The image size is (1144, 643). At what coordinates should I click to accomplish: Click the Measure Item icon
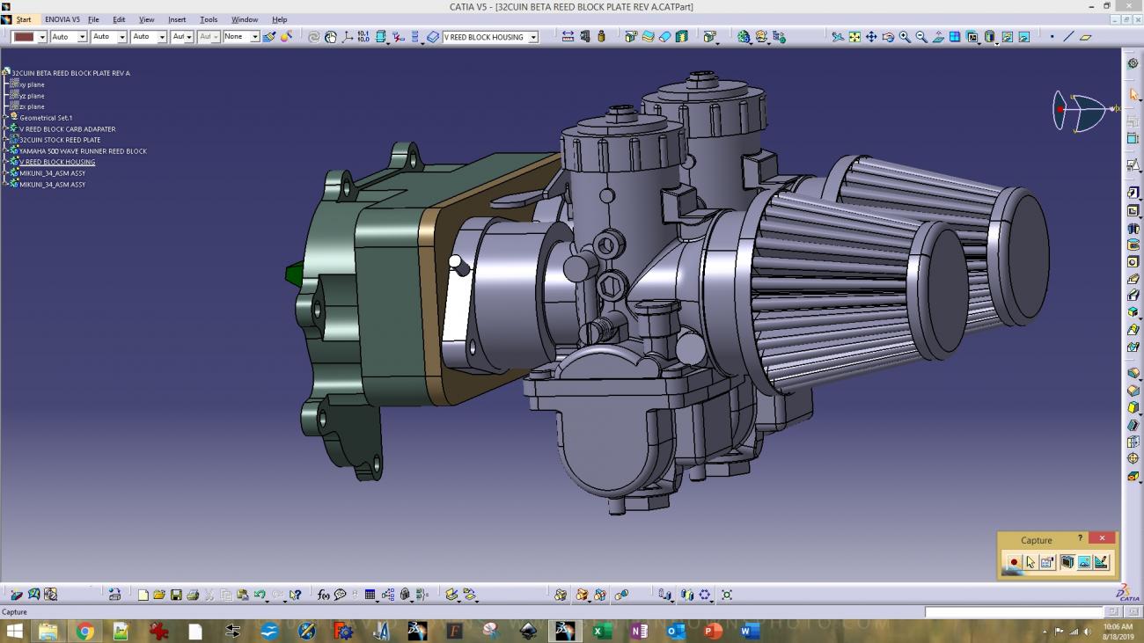coord(584,37)
